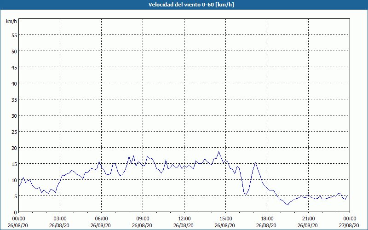The height and width of the screenshot is (230, 368).
Task: Click the y-axis value 10
Action: tap(14, 180)
